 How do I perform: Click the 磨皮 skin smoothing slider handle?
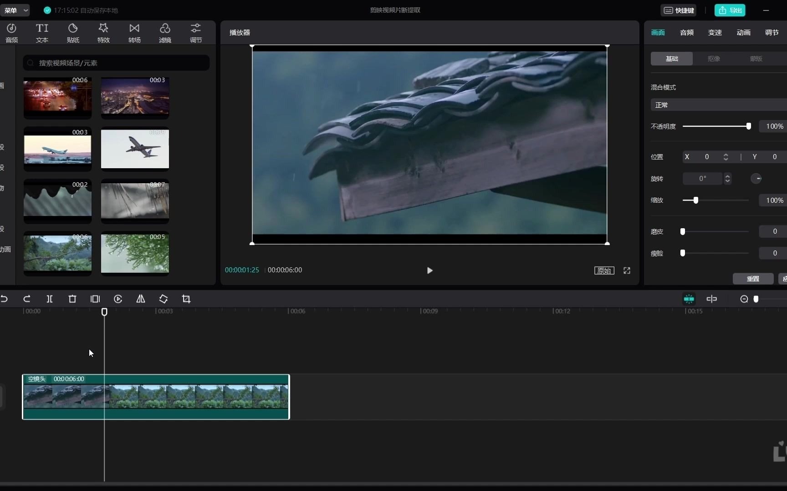[x=683, y=231]
